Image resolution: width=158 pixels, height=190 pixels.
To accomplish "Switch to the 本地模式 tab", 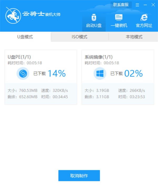I will point(134,37).
